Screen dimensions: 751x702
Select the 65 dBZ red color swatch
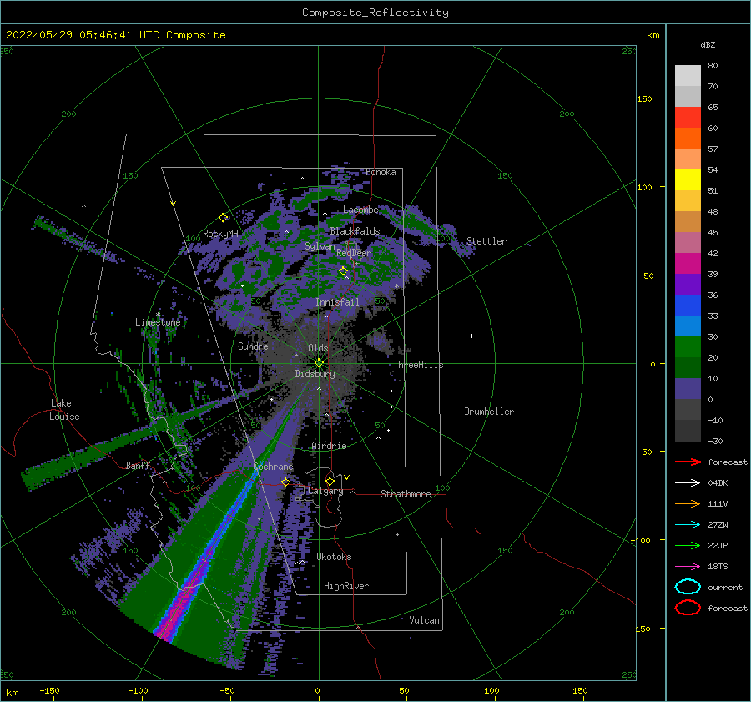tap(688, 118)
